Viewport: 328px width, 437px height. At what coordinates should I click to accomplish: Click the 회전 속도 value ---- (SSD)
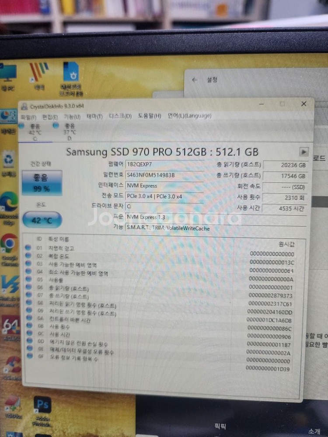(285, 187)
